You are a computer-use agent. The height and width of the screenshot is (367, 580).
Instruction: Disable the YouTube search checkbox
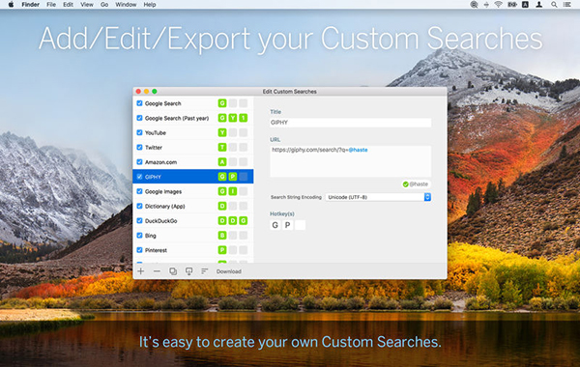click(x=139, y=132)
